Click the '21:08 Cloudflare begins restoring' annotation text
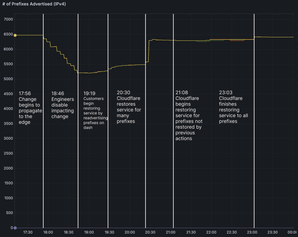 click(x=189, y=115)
